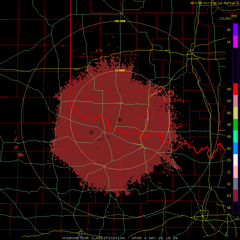Click the RA legend label
The width and height of the screenshot is (240, 240).
coord(229,137)
